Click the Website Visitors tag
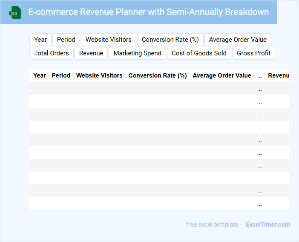 tap(108, 40)
